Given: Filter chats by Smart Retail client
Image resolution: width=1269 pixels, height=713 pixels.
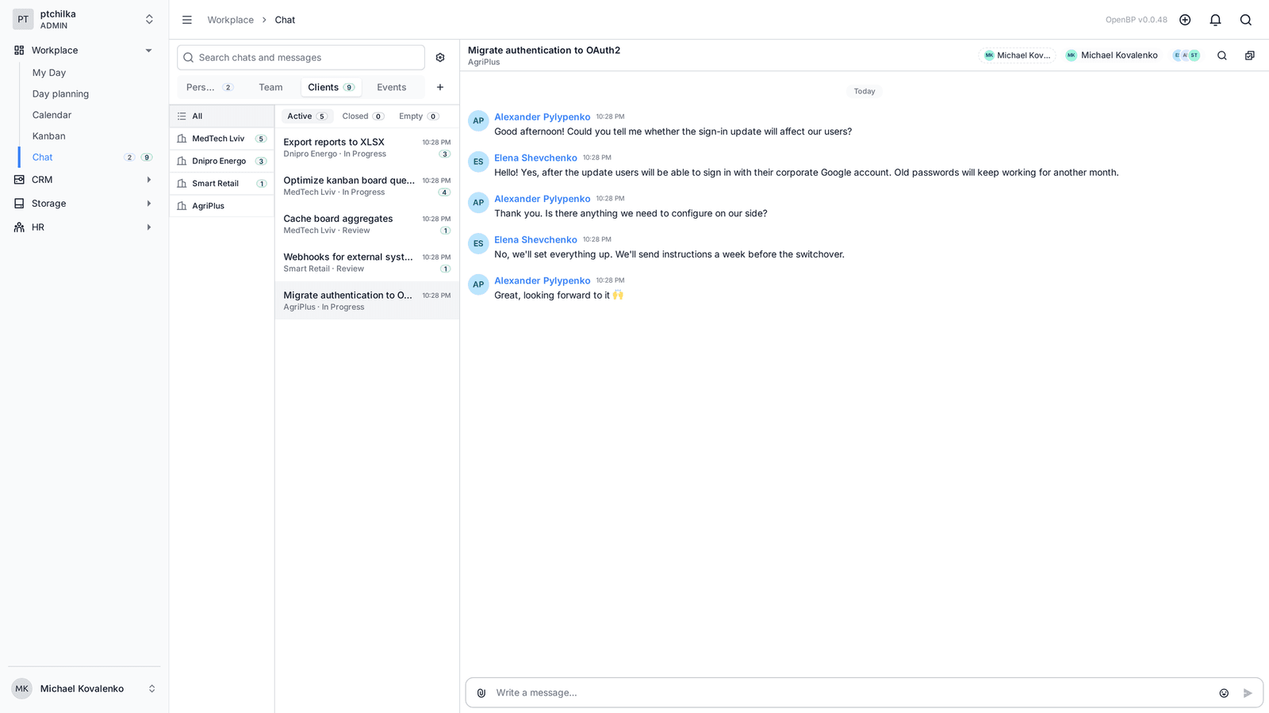Looking at the screenshot, I should tap(222, 183).
